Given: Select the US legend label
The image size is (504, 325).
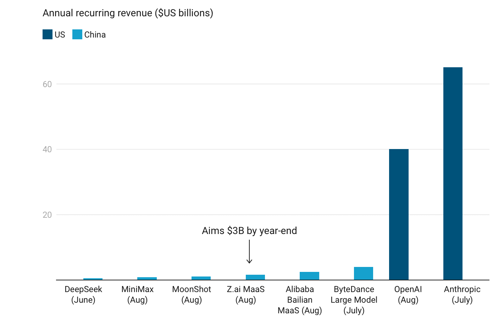Looking at the screenshot, I should pyautogui.click(x=60, y=35).
